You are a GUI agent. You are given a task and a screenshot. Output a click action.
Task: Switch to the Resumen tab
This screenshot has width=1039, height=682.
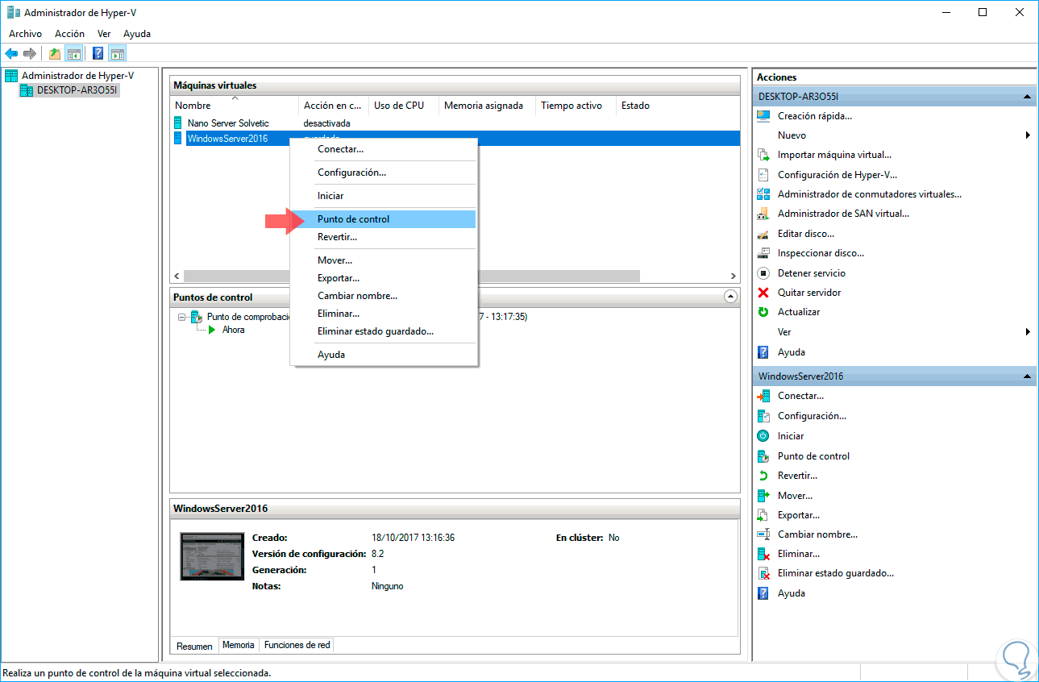194,646
